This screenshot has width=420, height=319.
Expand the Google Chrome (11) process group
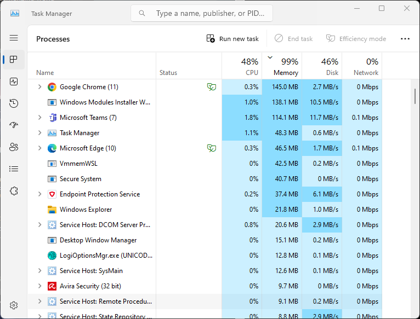pyautogui.click(x=39, y=87)
